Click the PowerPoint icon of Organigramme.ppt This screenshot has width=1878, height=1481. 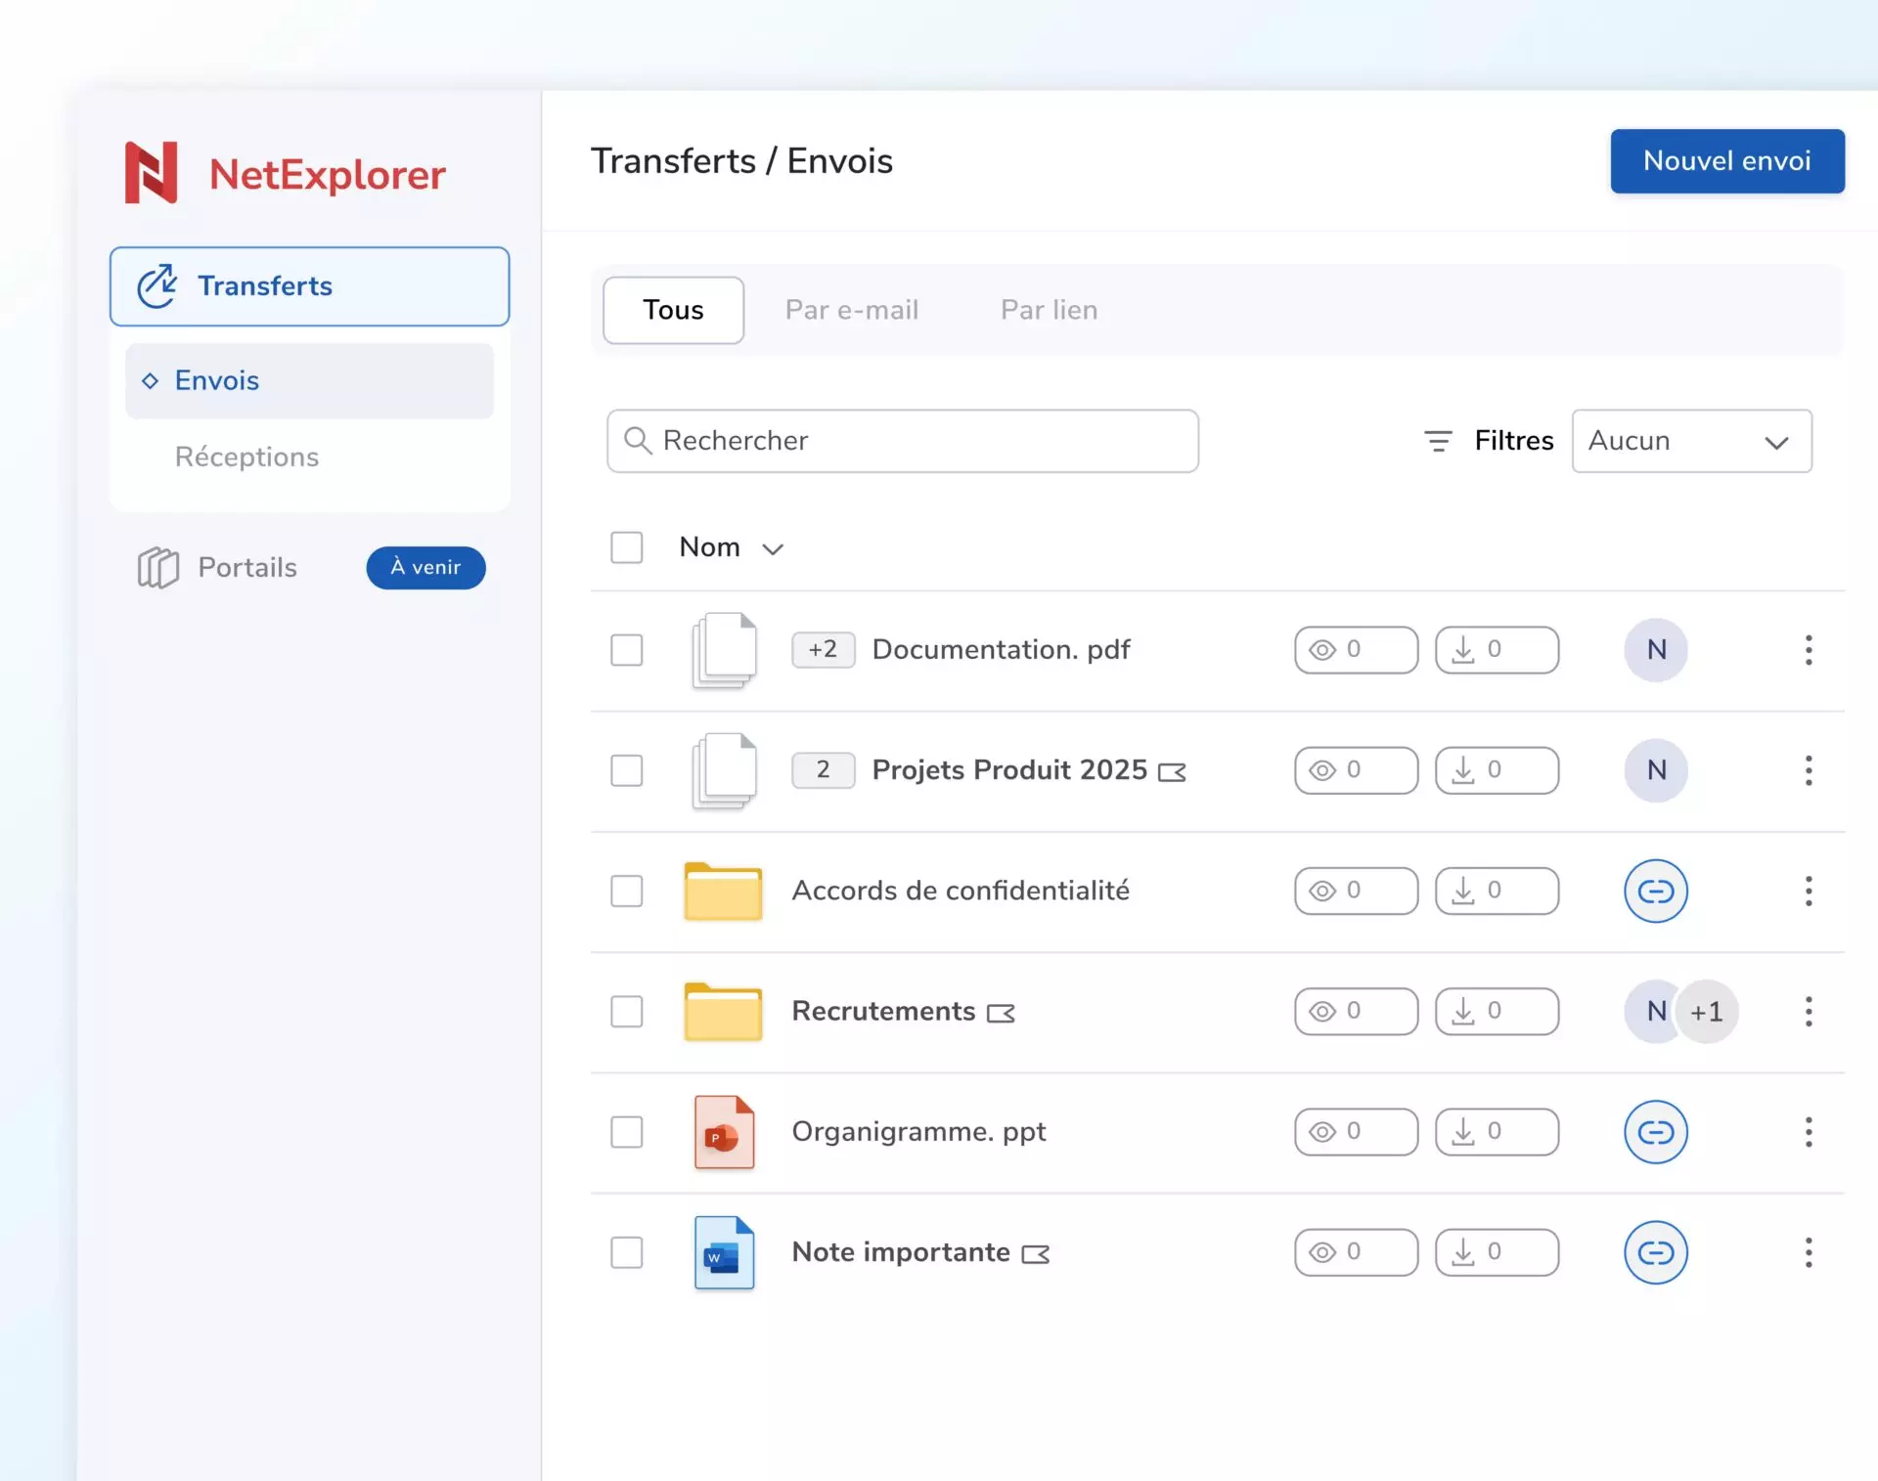click(724, 1132)
